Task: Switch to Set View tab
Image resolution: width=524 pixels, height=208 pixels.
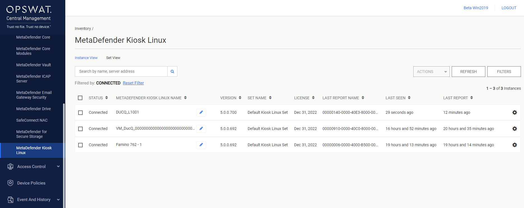Action: point(113,58)
